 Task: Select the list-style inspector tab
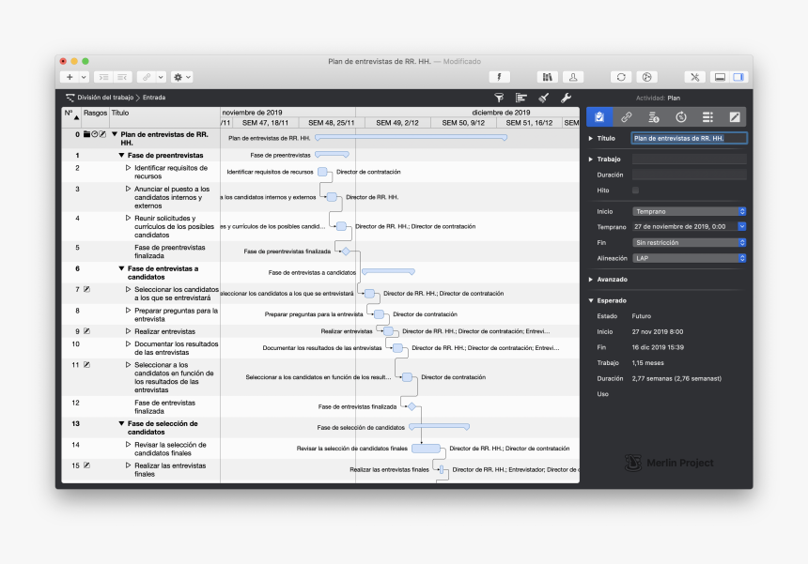(x=707, y=117)
